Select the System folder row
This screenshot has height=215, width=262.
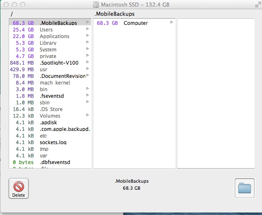tap(50, 49)
